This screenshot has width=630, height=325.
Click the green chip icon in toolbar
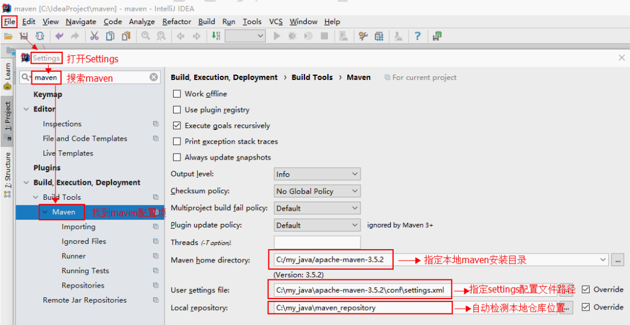coord(438,37)
